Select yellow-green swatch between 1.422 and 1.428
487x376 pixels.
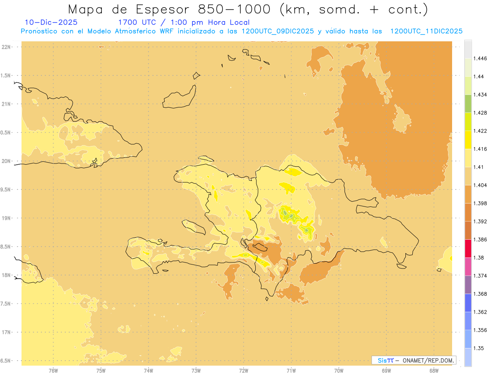click(468, 122)
